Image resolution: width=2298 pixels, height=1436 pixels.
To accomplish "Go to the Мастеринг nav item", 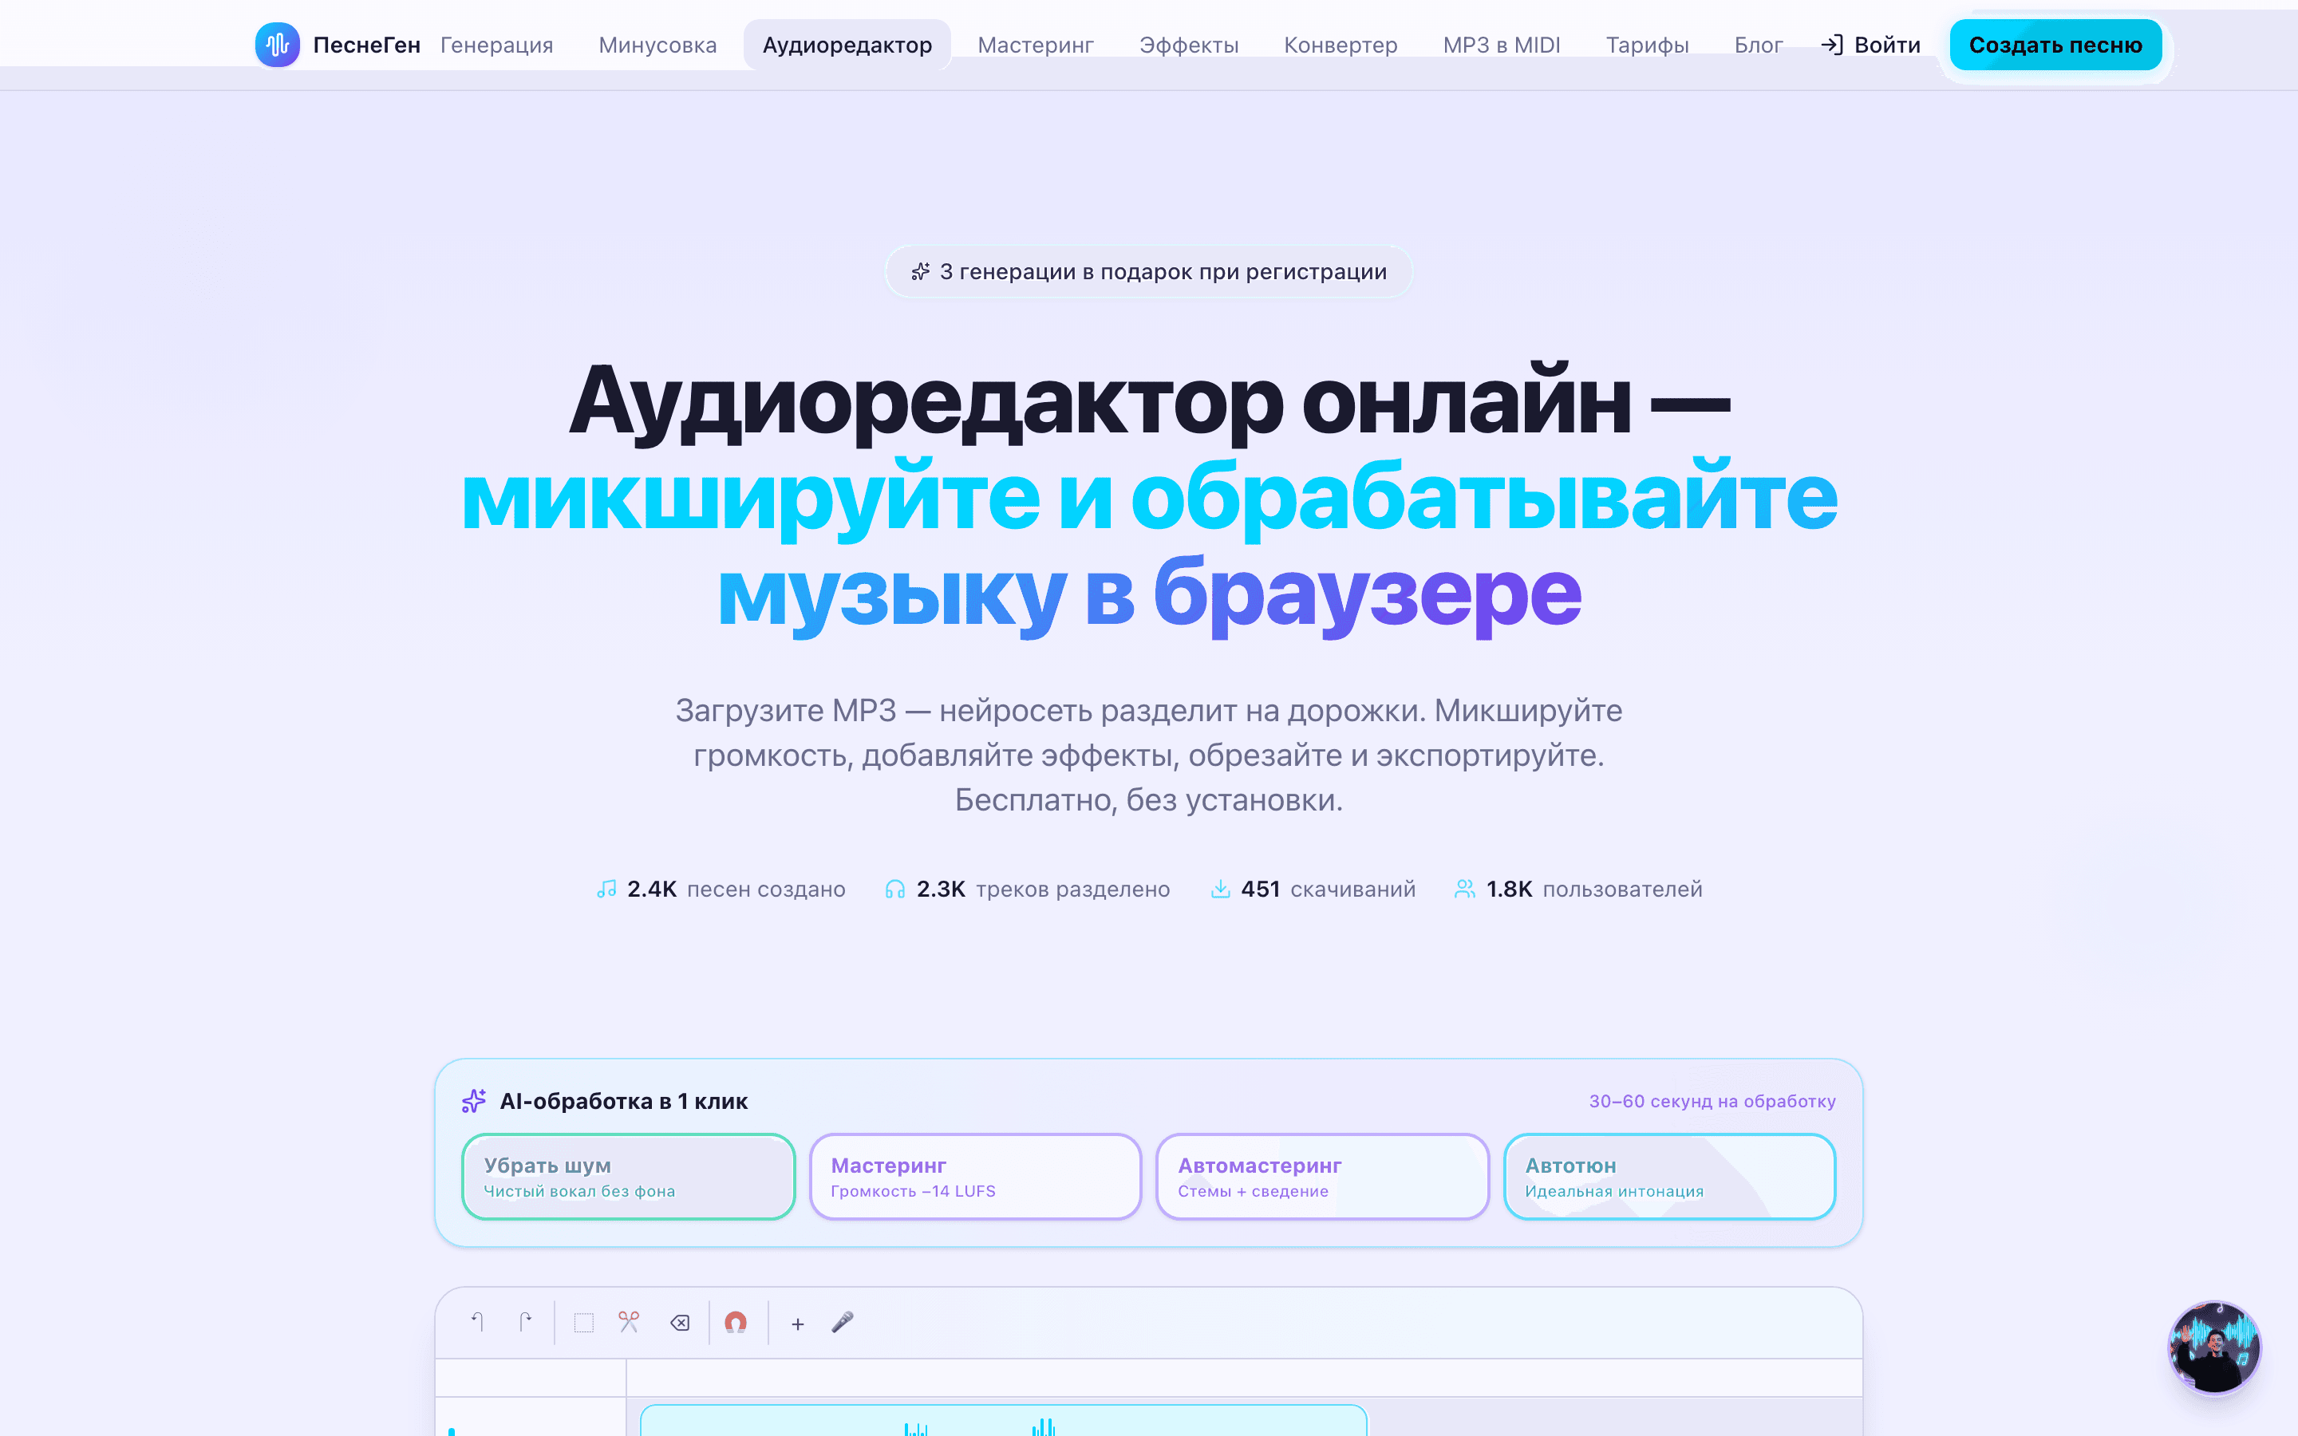I will tap(1035, 45).
